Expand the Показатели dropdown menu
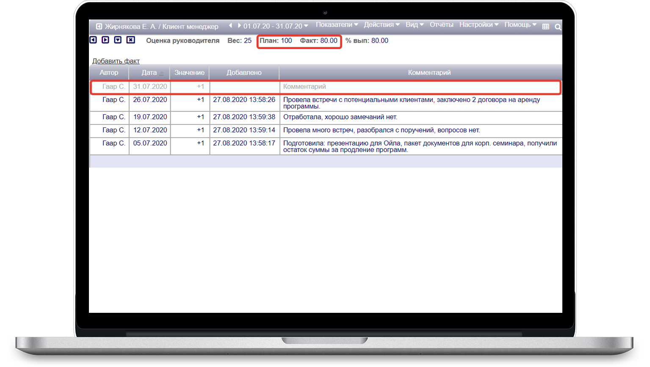 click(x=337, y=25)
